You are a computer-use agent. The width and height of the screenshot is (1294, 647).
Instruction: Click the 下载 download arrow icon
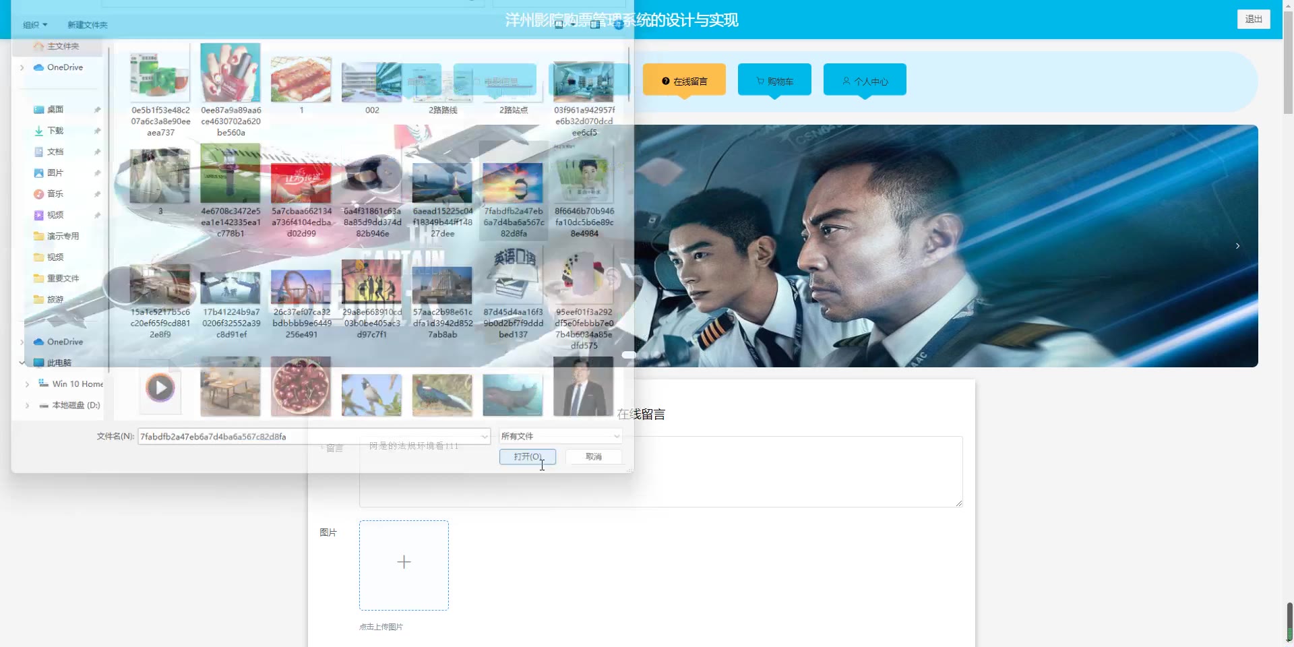point(38,131)
